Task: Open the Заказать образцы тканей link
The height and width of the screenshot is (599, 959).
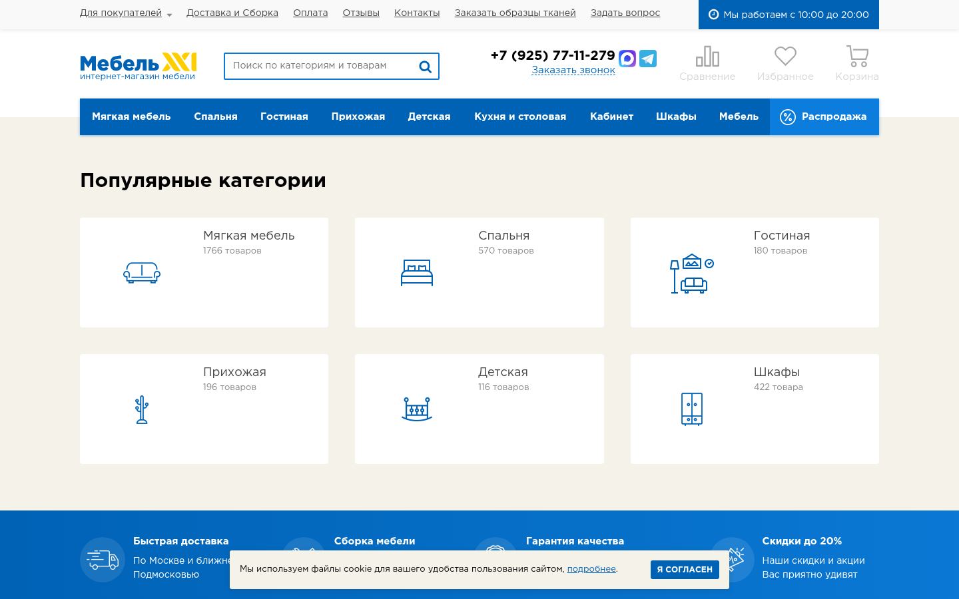Action: [x=515, y=13]
